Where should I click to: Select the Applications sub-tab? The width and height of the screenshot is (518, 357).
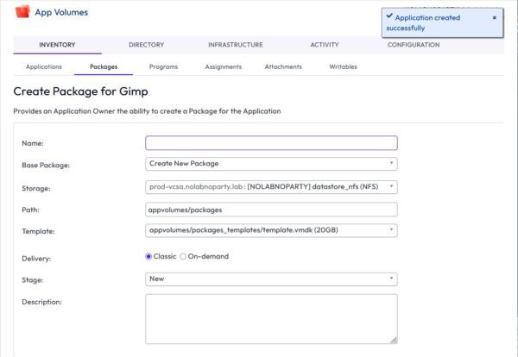pyautogui.click(x=44, y=66)
